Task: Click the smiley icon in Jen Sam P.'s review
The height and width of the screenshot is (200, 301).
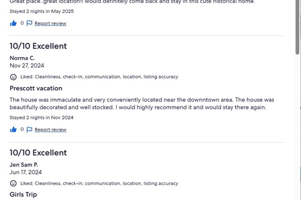Action: tap(13, 183)
